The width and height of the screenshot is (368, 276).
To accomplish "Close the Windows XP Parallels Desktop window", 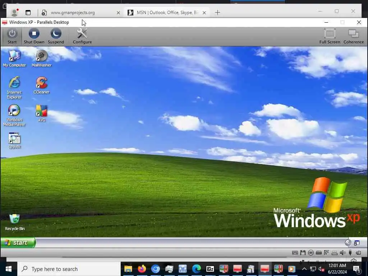I will (359, 22).
